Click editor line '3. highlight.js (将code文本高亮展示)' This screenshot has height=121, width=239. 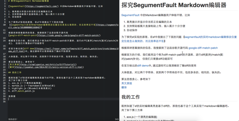(x=30, y=88)
